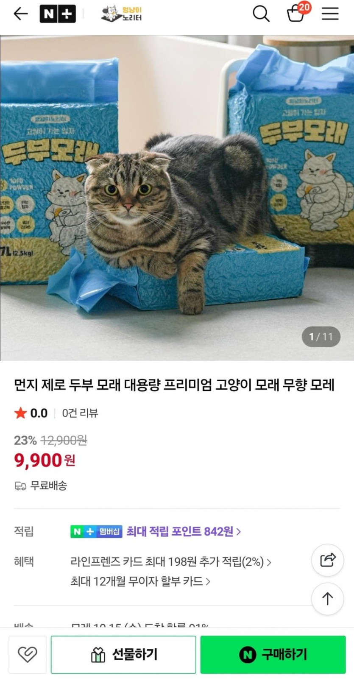Tap the 무료배송 truck icon
The width and height of the screenshot is (354, 681).
tap(20, 486)
